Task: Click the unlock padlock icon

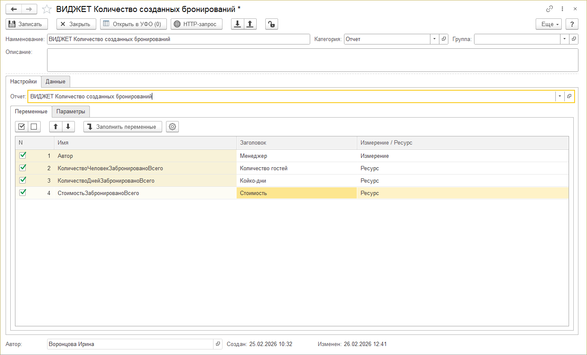Action: coord(272,24)
